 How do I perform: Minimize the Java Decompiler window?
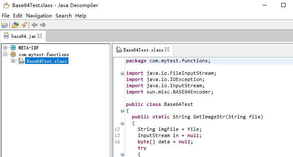point(265,5)
